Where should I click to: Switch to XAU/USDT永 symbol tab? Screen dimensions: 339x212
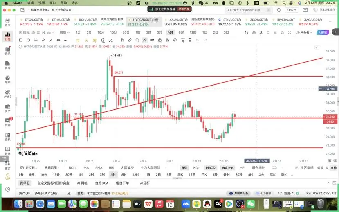[x=176, y=22]
